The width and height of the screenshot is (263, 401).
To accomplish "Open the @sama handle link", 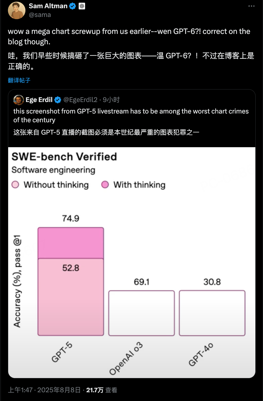I will pyautogui.click(x=40, y=15).
